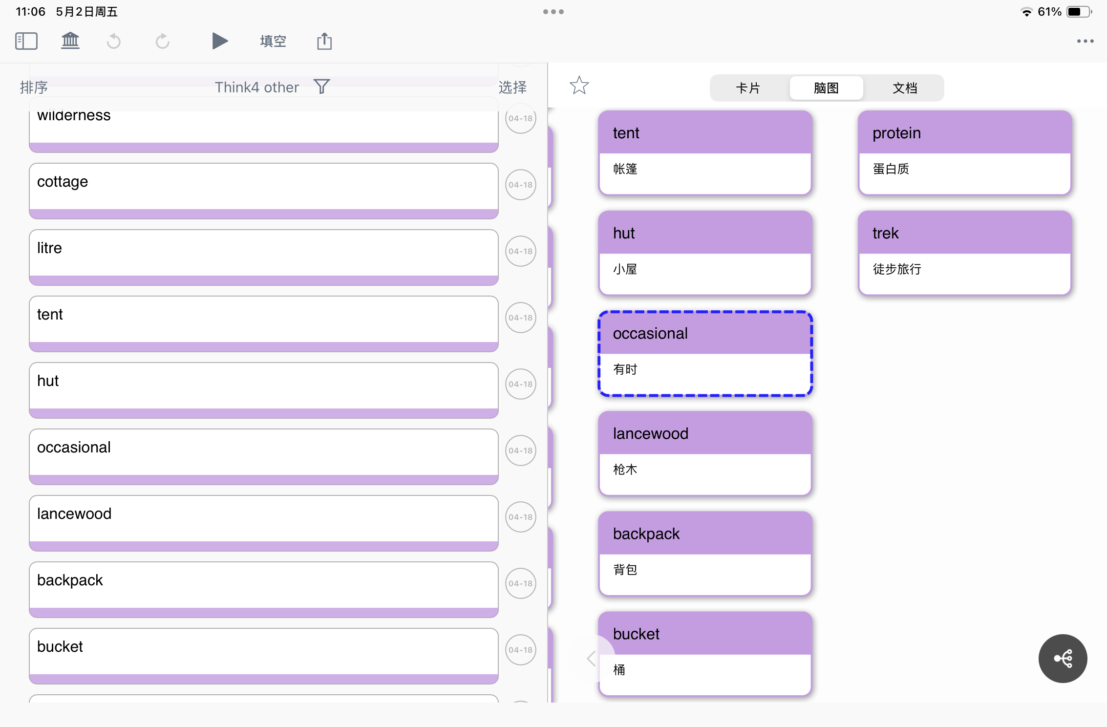Open the backpack mind-map node
Screen dimensions: 1107x727
point(705,554)
